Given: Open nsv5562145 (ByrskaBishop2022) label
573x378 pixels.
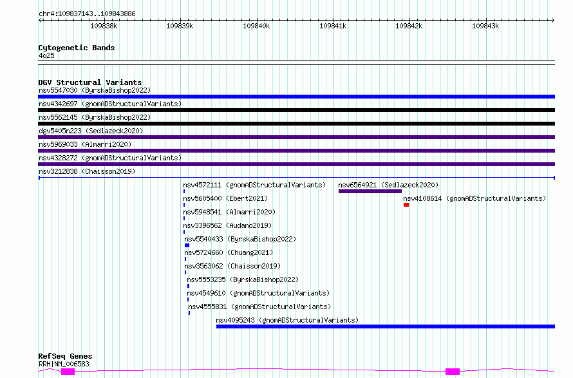Looking at the screenshot, I should point(95,117).
